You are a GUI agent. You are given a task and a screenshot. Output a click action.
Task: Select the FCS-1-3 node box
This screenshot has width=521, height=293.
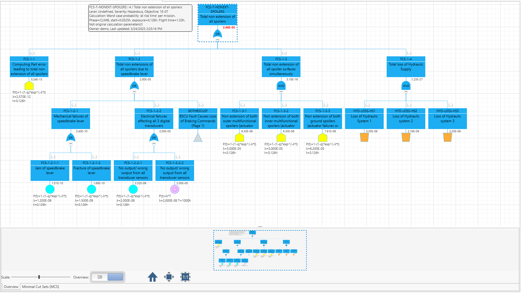(x=281, y=67)
